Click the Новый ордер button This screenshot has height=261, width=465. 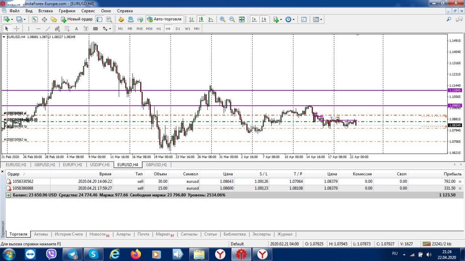(76, 19)
